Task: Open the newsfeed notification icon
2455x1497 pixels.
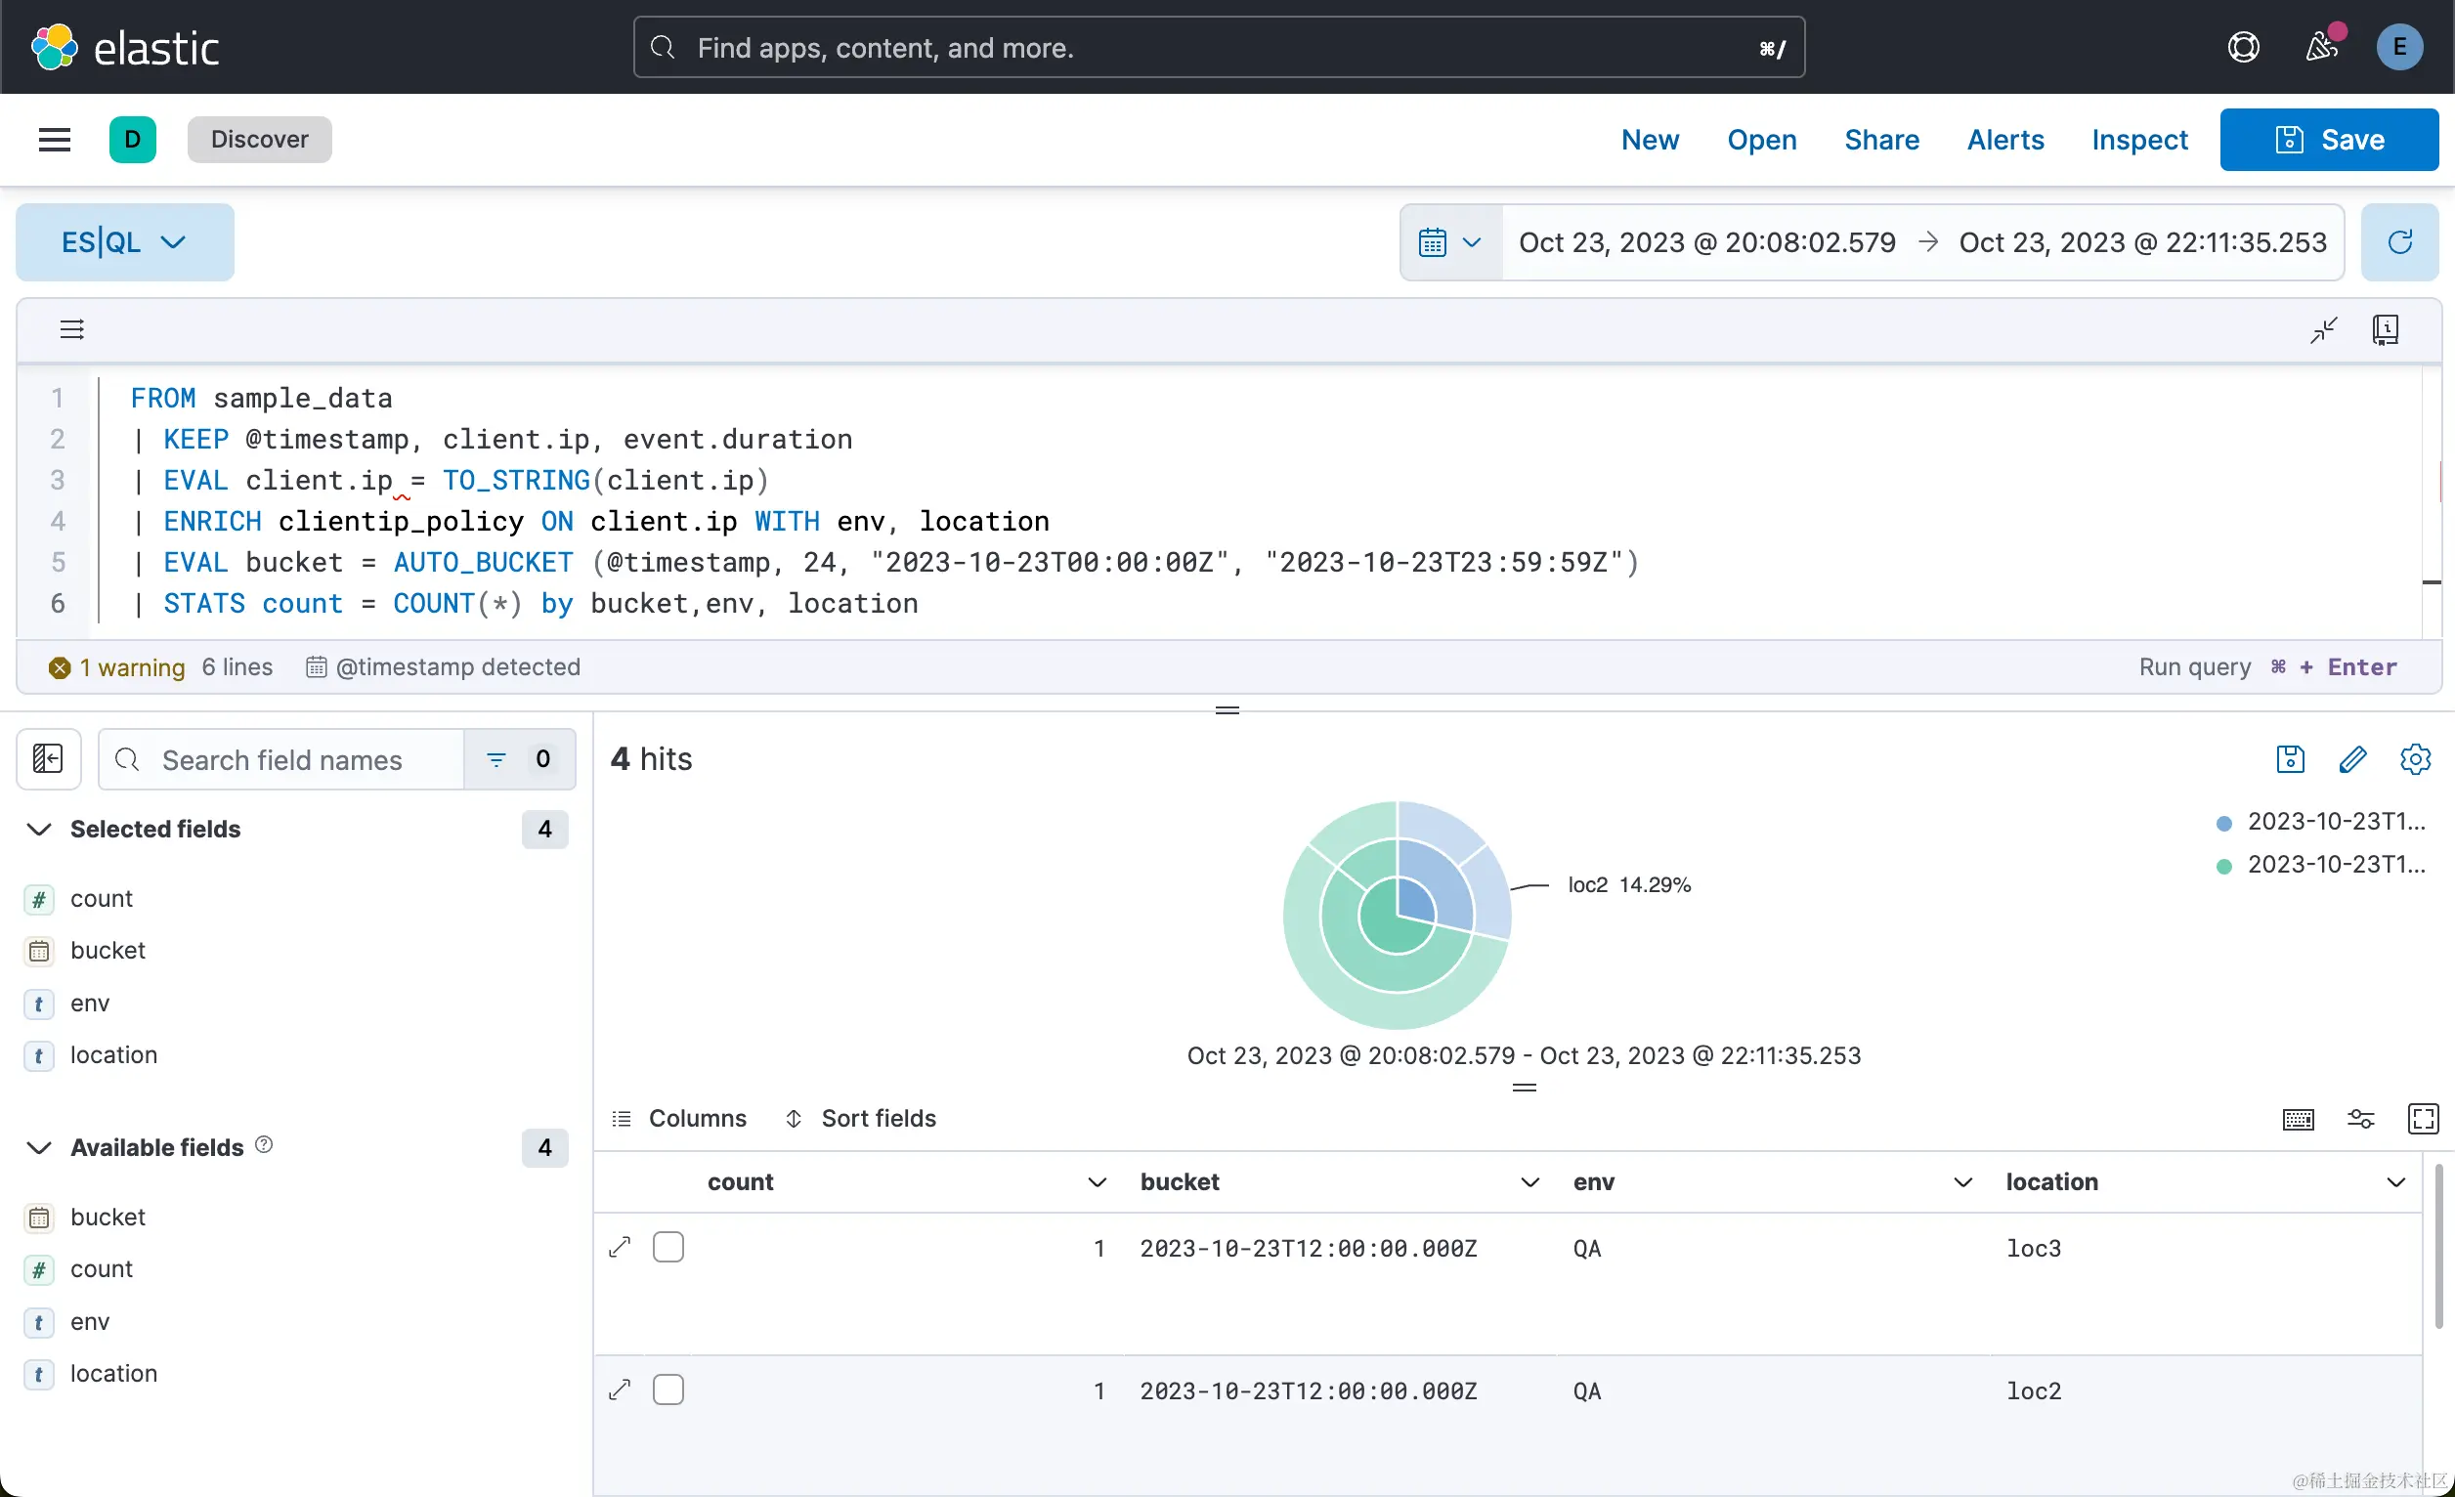Action: coord(2320,47)
